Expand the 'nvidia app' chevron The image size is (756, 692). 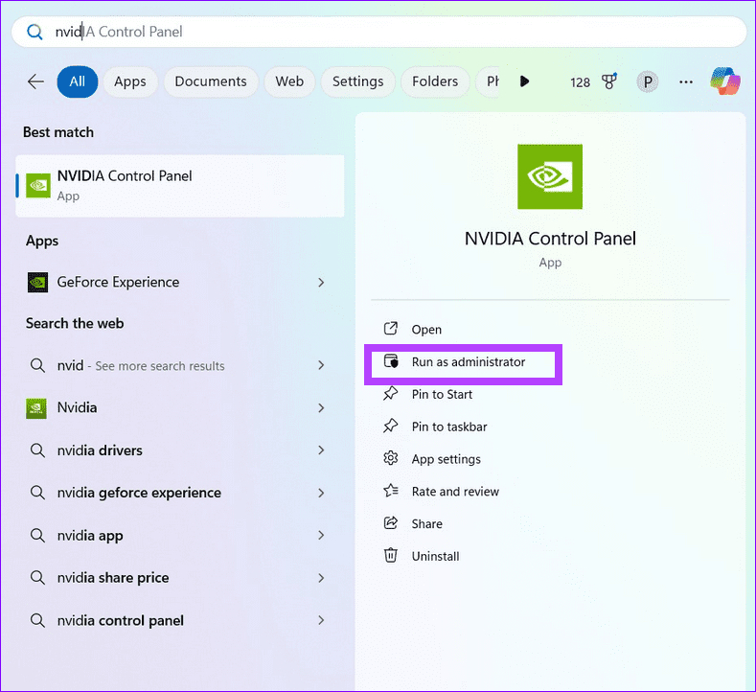[321, 535]
